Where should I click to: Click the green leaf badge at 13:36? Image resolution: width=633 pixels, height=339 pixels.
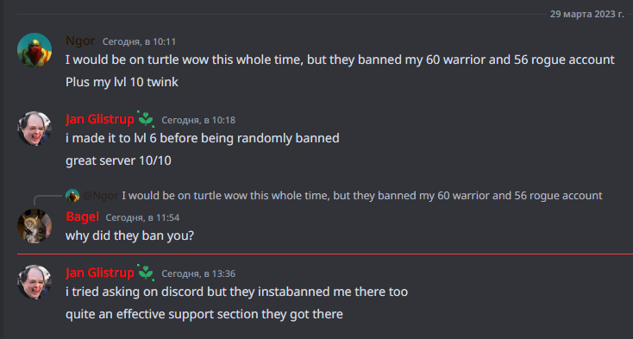tap(146, 273)
